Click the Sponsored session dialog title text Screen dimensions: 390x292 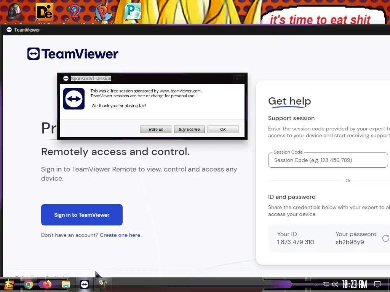pyautogui.click(x=91, y=78)
